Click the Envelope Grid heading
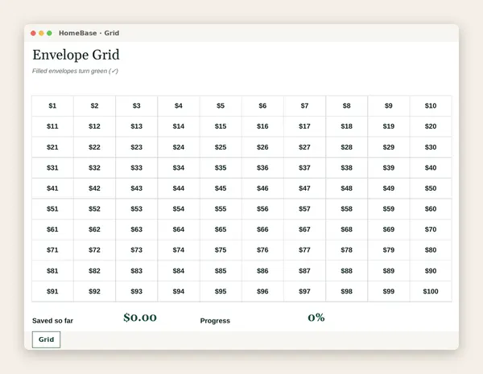 [x=76, y=55]
